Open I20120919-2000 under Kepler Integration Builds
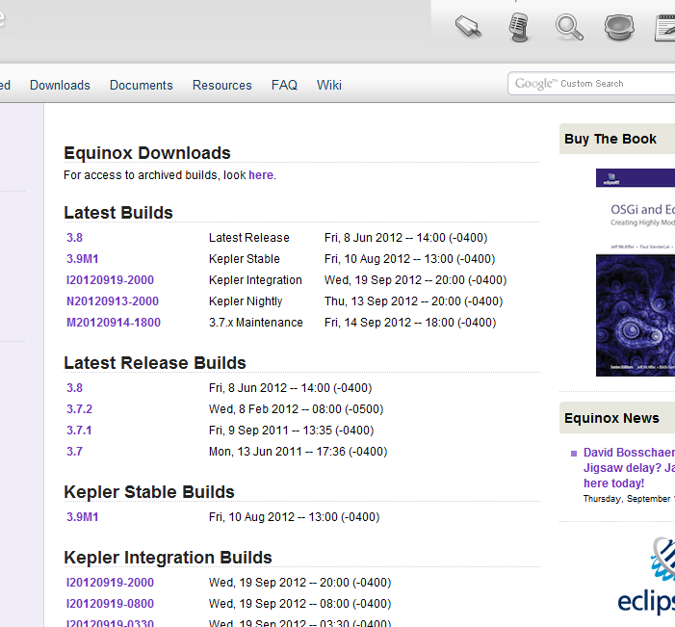The image size is (675, 627). [x=110, y=582]
